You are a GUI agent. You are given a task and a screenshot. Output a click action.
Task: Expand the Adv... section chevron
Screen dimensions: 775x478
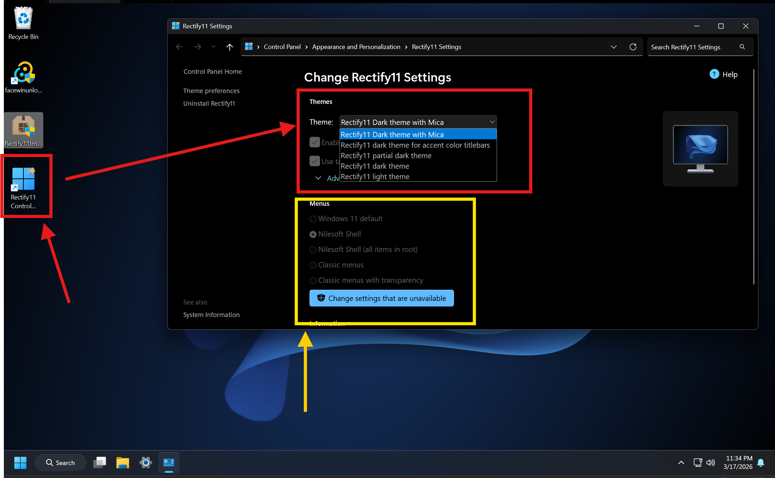318,178
